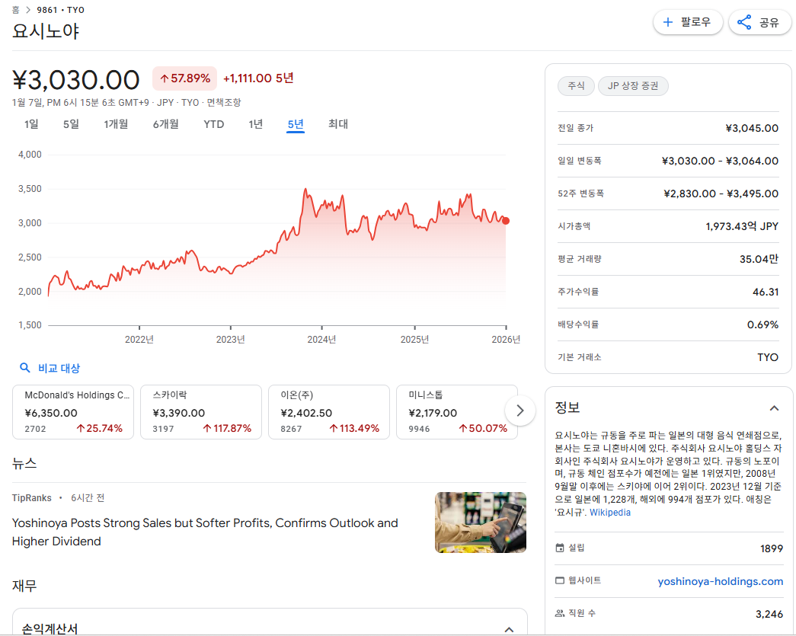Select the 최대 time range tab
The image size is (796, 636).
pos(338,124)
